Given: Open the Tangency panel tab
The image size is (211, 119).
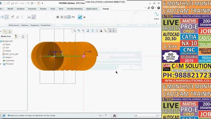Looking at the screenshot, I should 34,25.
